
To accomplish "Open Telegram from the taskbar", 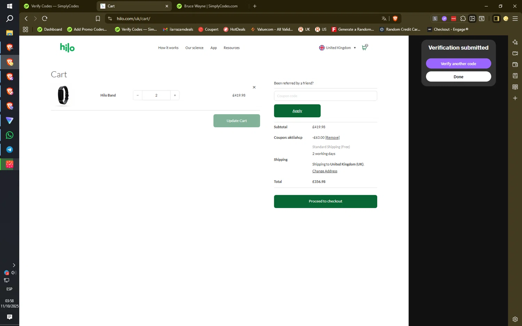I will click(x=9, y=150).
